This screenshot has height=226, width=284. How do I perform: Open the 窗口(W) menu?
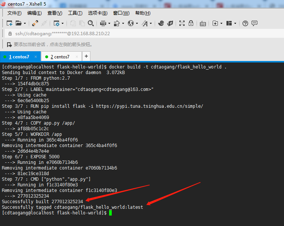pos(121,13)
